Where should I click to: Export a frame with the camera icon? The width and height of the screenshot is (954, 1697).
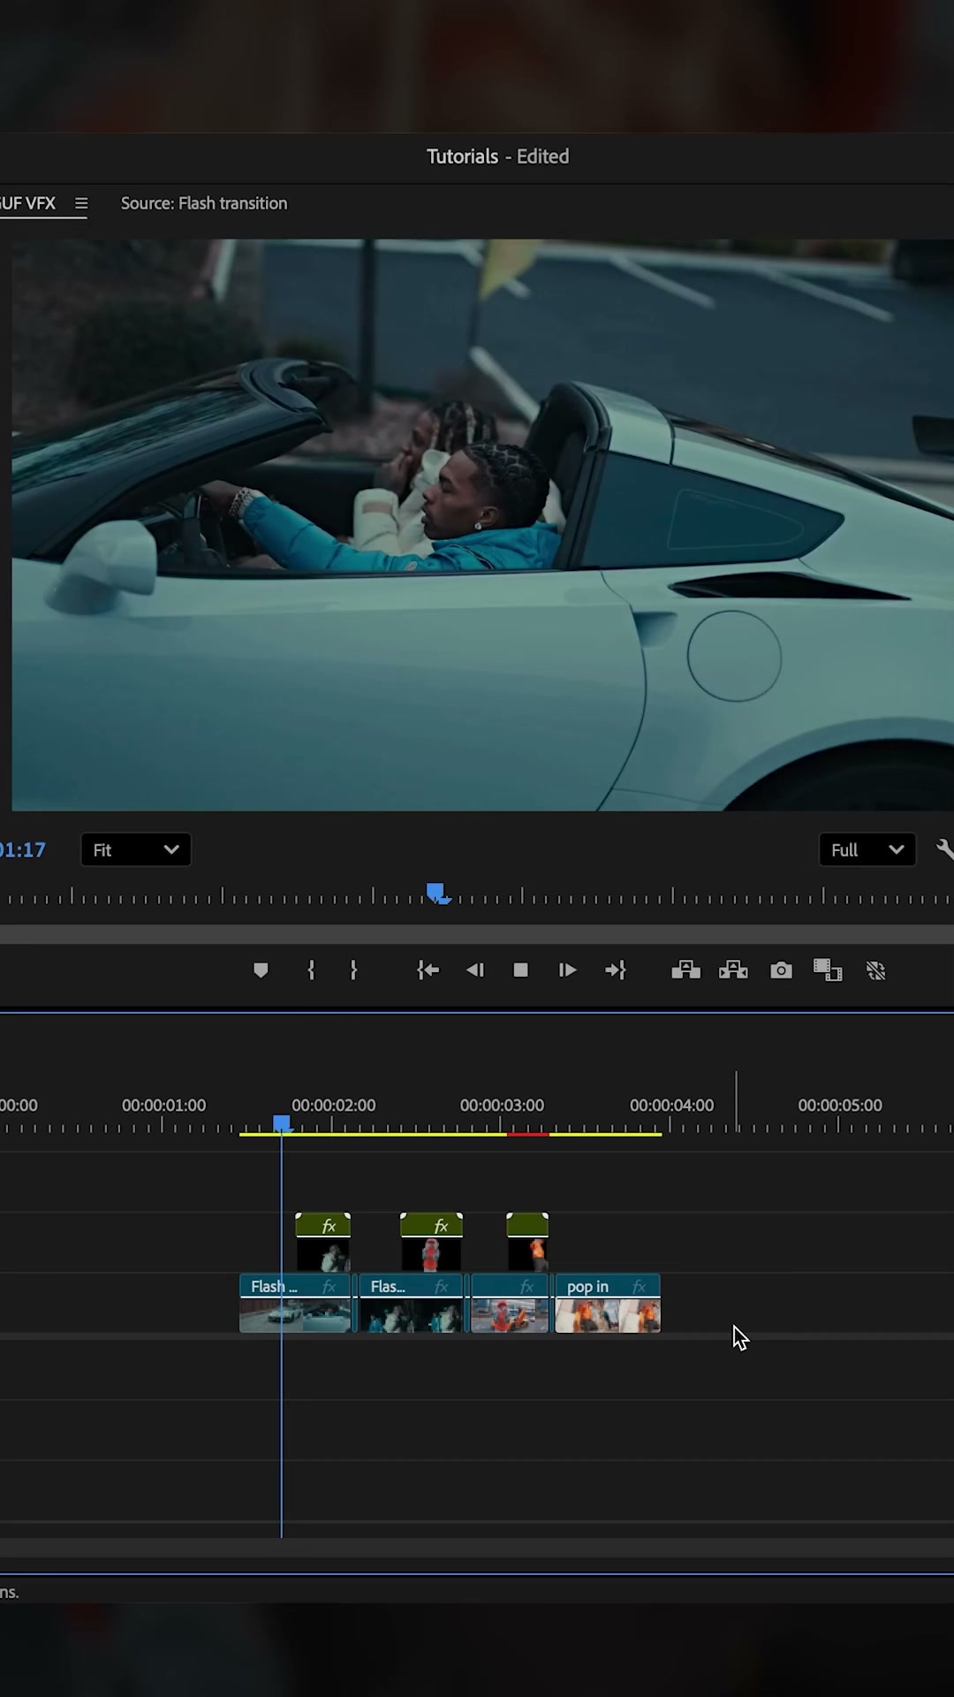781,970
